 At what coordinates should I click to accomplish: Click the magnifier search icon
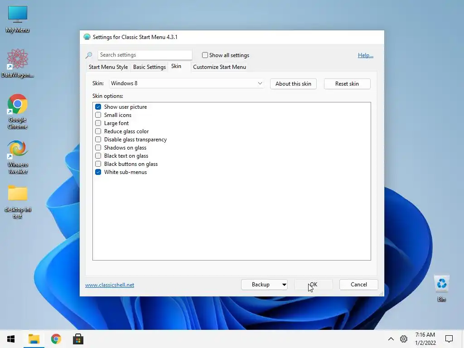pyautogui.click(x=89, y=55)
